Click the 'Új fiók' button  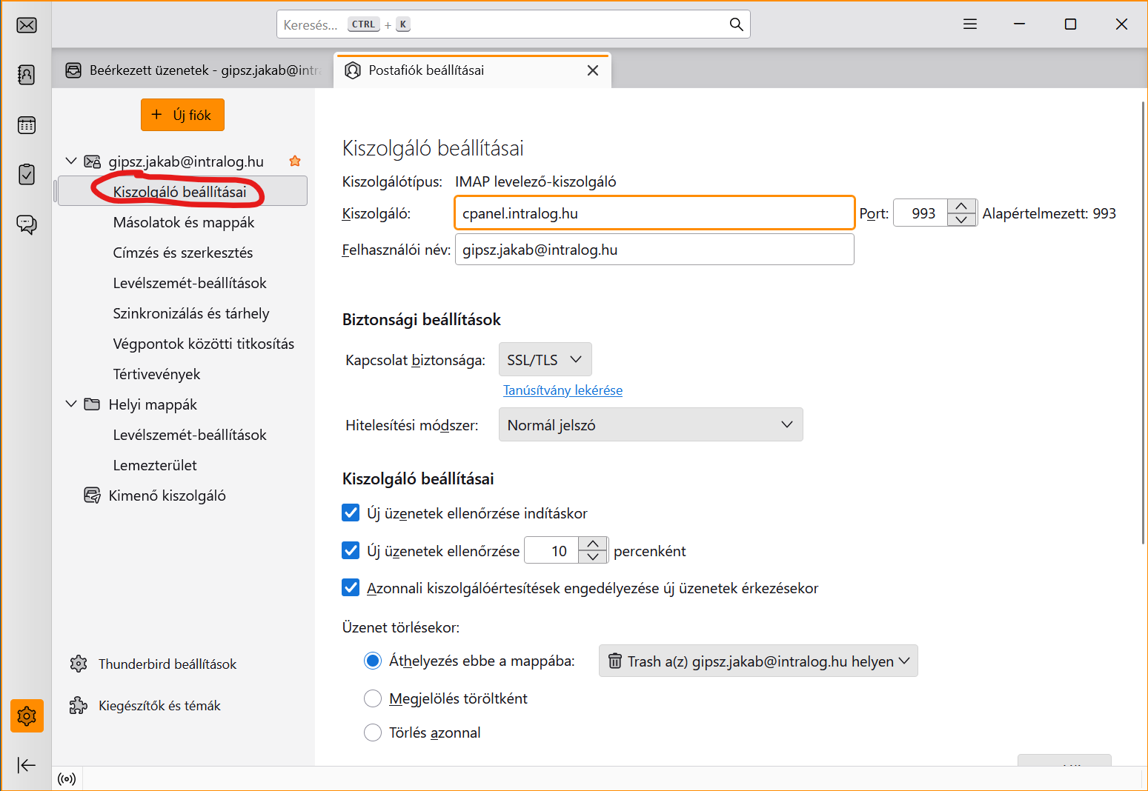coord(182,115)
